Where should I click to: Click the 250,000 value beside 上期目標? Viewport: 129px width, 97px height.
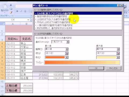[27, 86]
